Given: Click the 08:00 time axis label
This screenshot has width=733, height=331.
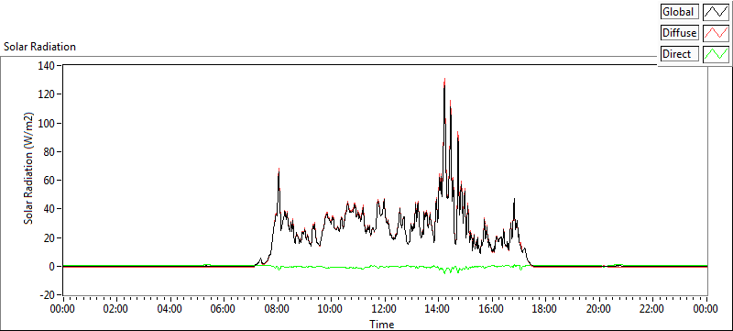Looking at the screenshot, I should 277,309.
